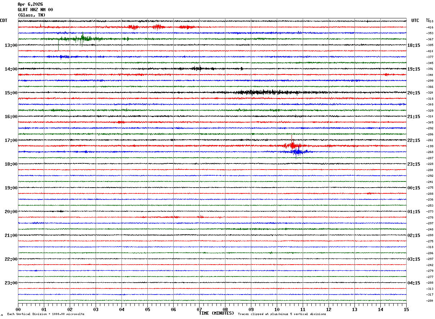435x319 pixels.
Task: Click the DC offset value -299
Action: point(430,81)
